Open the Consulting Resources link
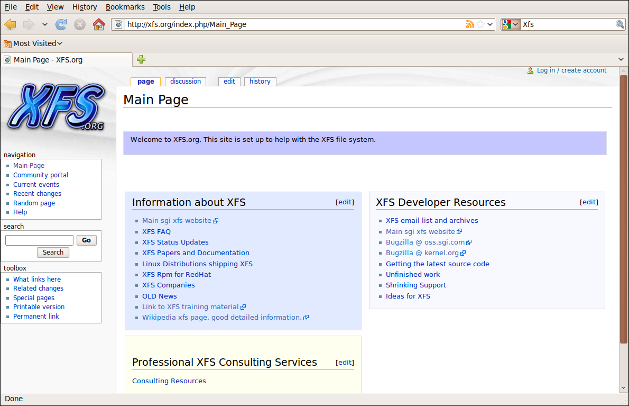This screenshot has width=629, height=406. 169,381
